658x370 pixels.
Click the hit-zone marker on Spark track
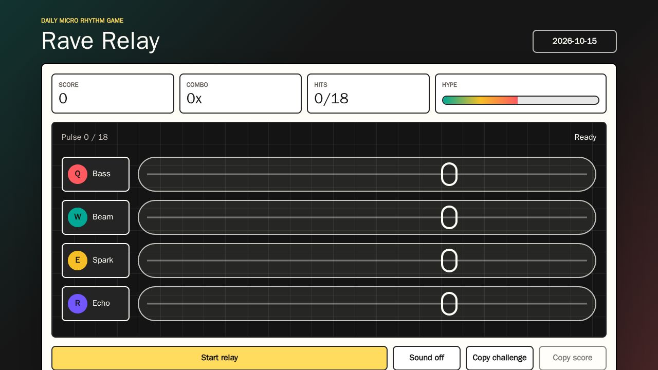tap(449, 261)
